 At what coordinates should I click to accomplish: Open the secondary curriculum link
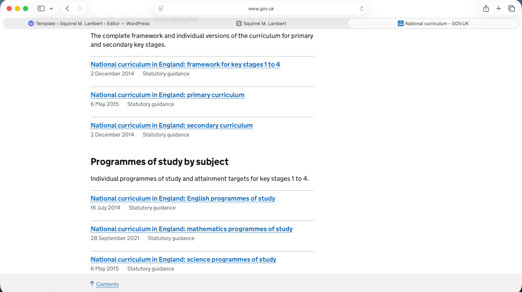point(171,125)
